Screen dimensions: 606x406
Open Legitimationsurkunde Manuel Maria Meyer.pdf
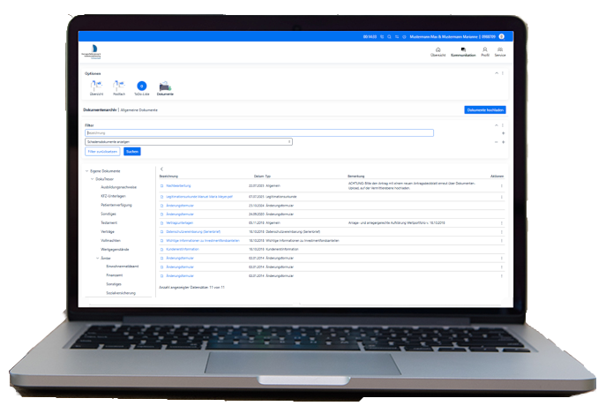click(x=199, y=197)
